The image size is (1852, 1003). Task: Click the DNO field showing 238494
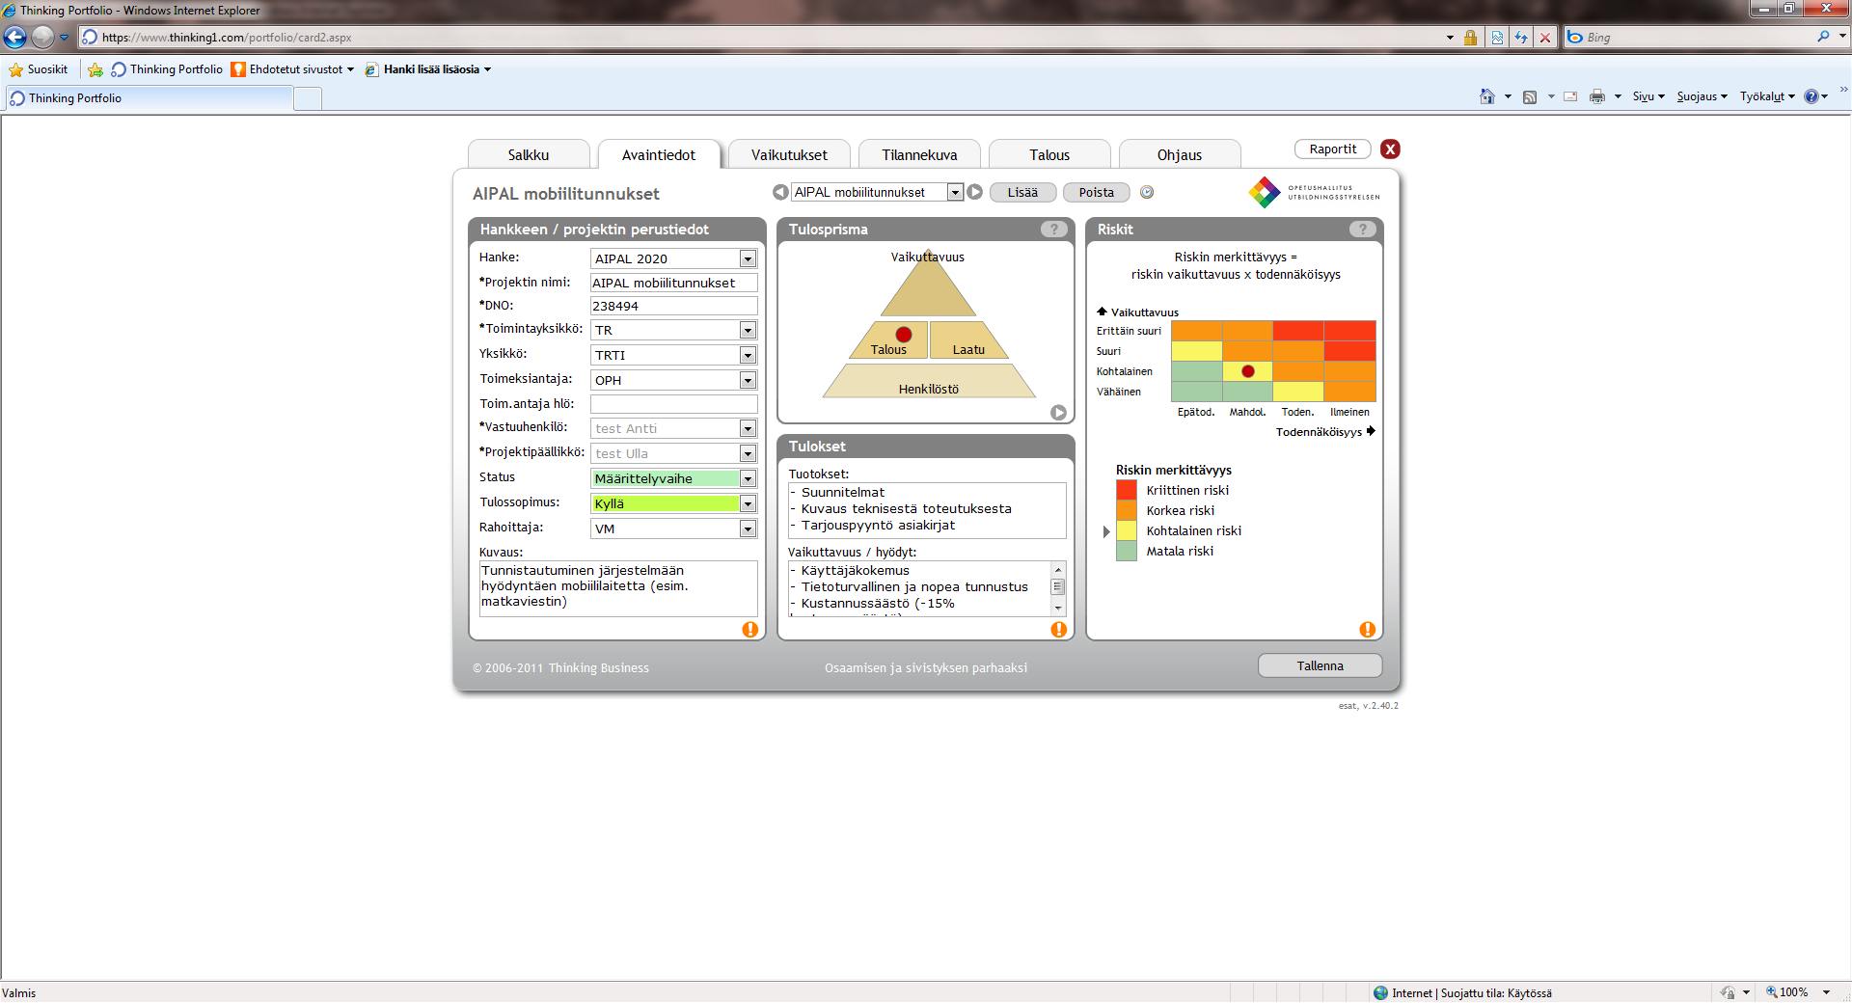click(x=673, y=306)
